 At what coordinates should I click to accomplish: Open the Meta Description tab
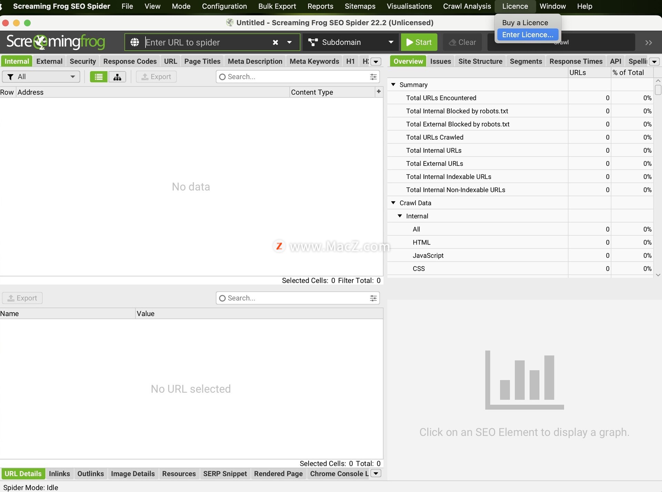click(x=255, y=61)
